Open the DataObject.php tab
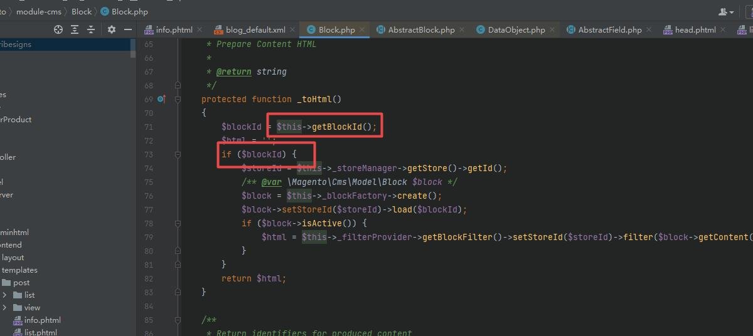This screenshot has width=753, height=336. (516, 29)
